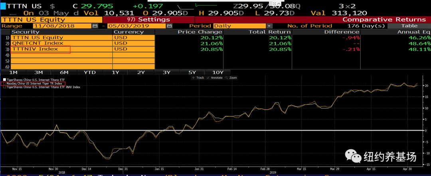Activate the chart Zoom magnifier tool

point(231,78)
